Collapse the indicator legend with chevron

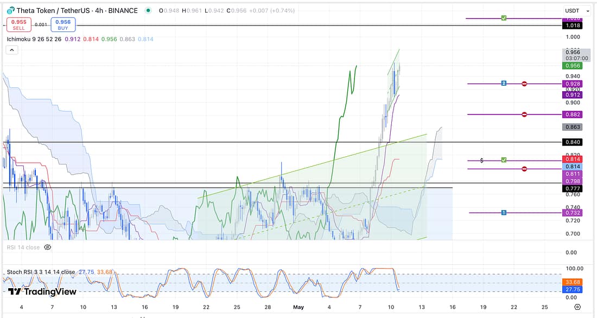click(12, 50)
